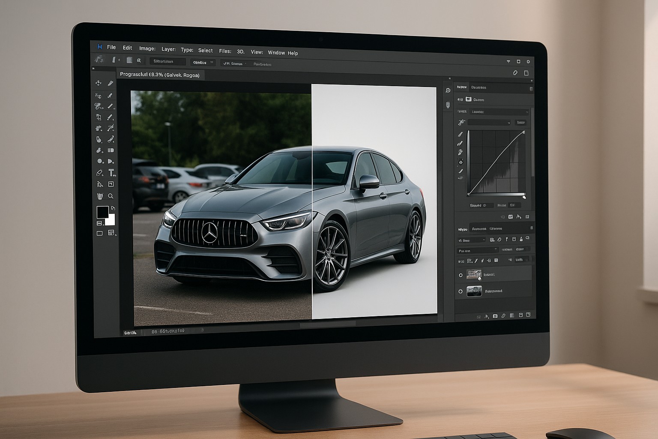This screenshot has width=658, height=439.
Task: Pick the top eyedropper in the Curves panel
Action: (x=461, y=134)
